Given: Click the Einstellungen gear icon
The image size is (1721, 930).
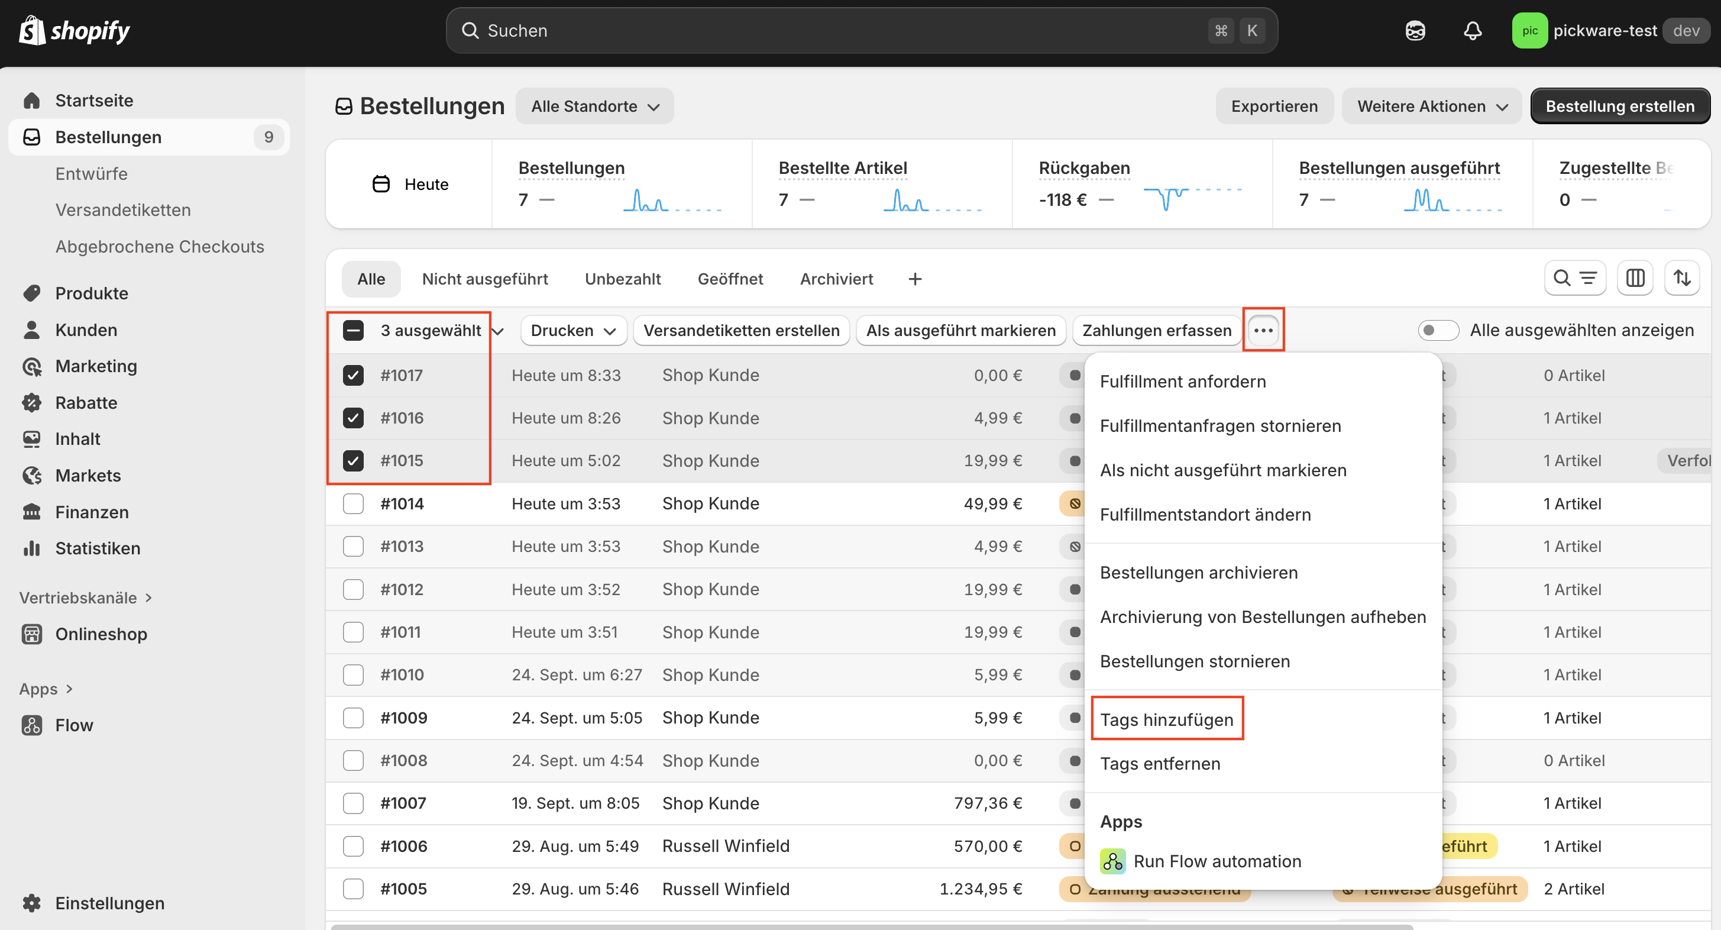Looking at the screenshot, I should 31,903.
